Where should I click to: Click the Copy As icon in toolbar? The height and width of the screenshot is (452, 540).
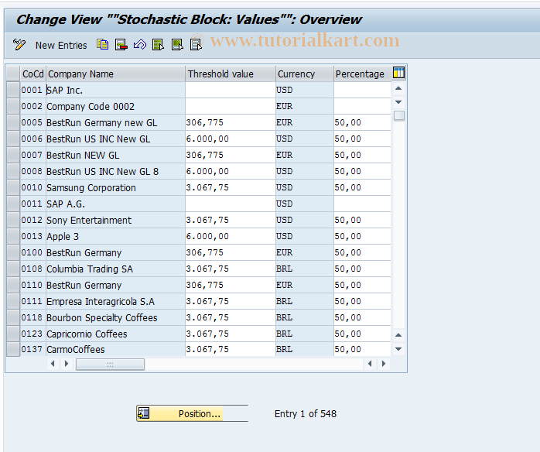click(103, 45)
